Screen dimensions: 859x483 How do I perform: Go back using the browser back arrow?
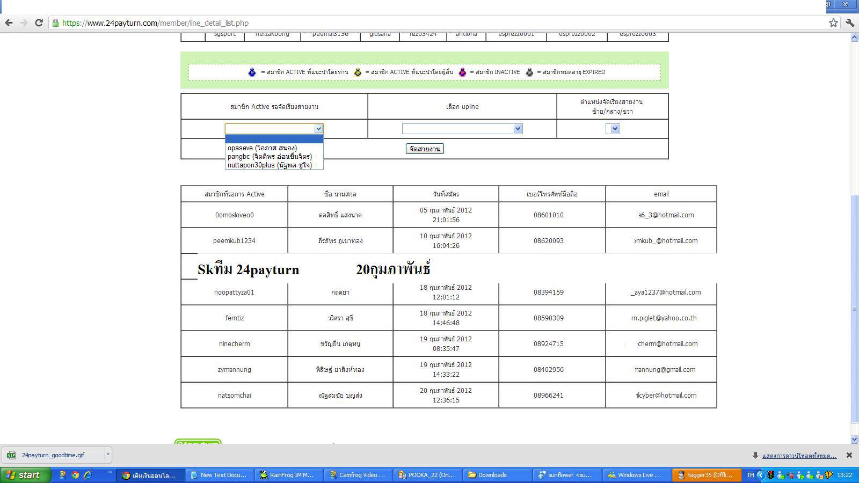[x=9, y=23]
